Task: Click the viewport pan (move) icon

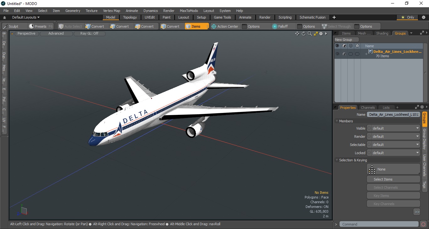Action: [297, 34]
